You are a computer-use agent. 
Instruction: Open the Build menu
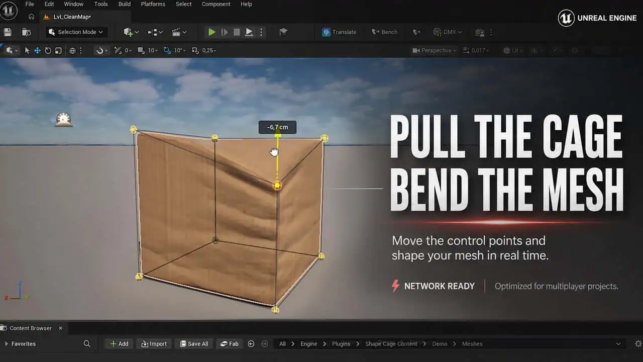tap(125, 4)
